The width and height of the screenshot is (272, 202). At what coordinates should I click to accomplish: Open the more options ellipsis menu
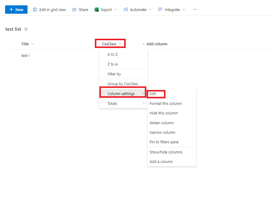pos(195,10)
